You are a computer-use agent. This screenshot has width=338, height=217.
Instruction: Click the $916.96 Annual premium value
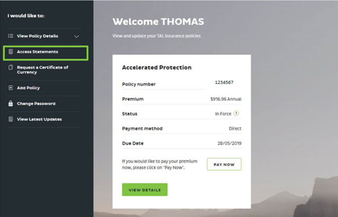click(x=226, y=99)
